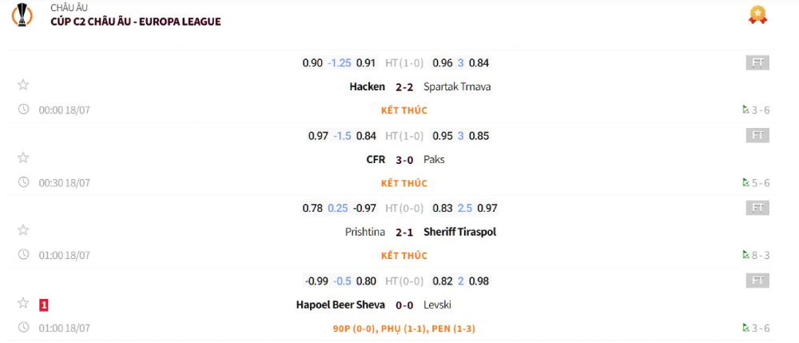Click the clock icon beside 00:00 18/07
799x343 pixels.
click(24, 110)
